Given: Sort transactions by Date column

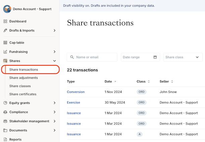Looking at the screenshot, I should click(x=110, y=81).
